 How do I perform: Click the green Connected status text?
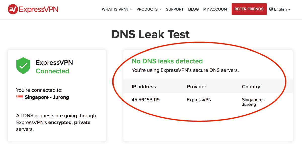[x=52, y=71]
